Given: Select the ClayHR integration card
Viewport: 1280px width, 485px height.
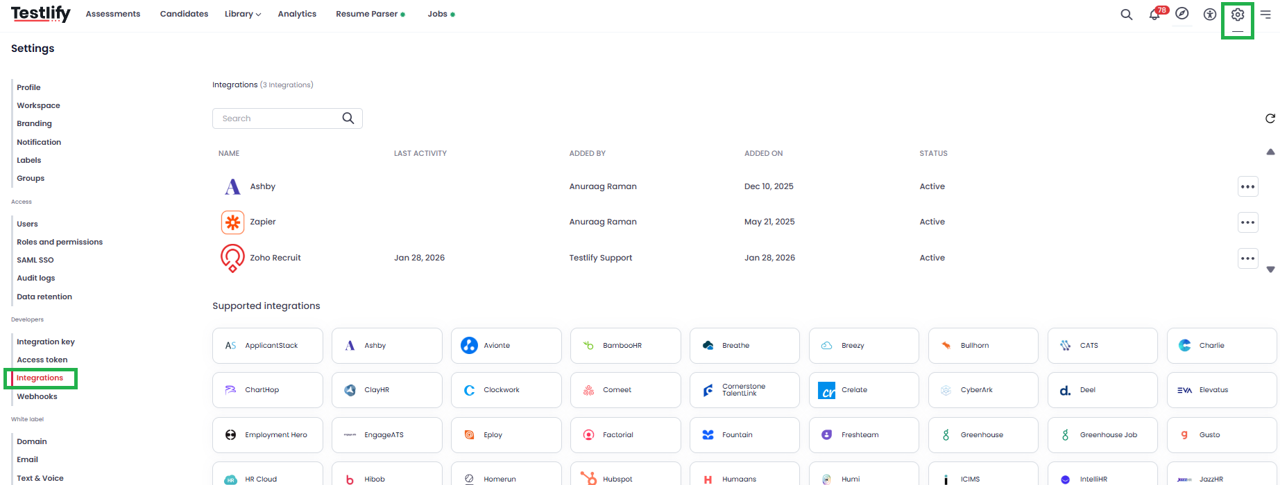Looking at the screenshot, I should 387,390.
